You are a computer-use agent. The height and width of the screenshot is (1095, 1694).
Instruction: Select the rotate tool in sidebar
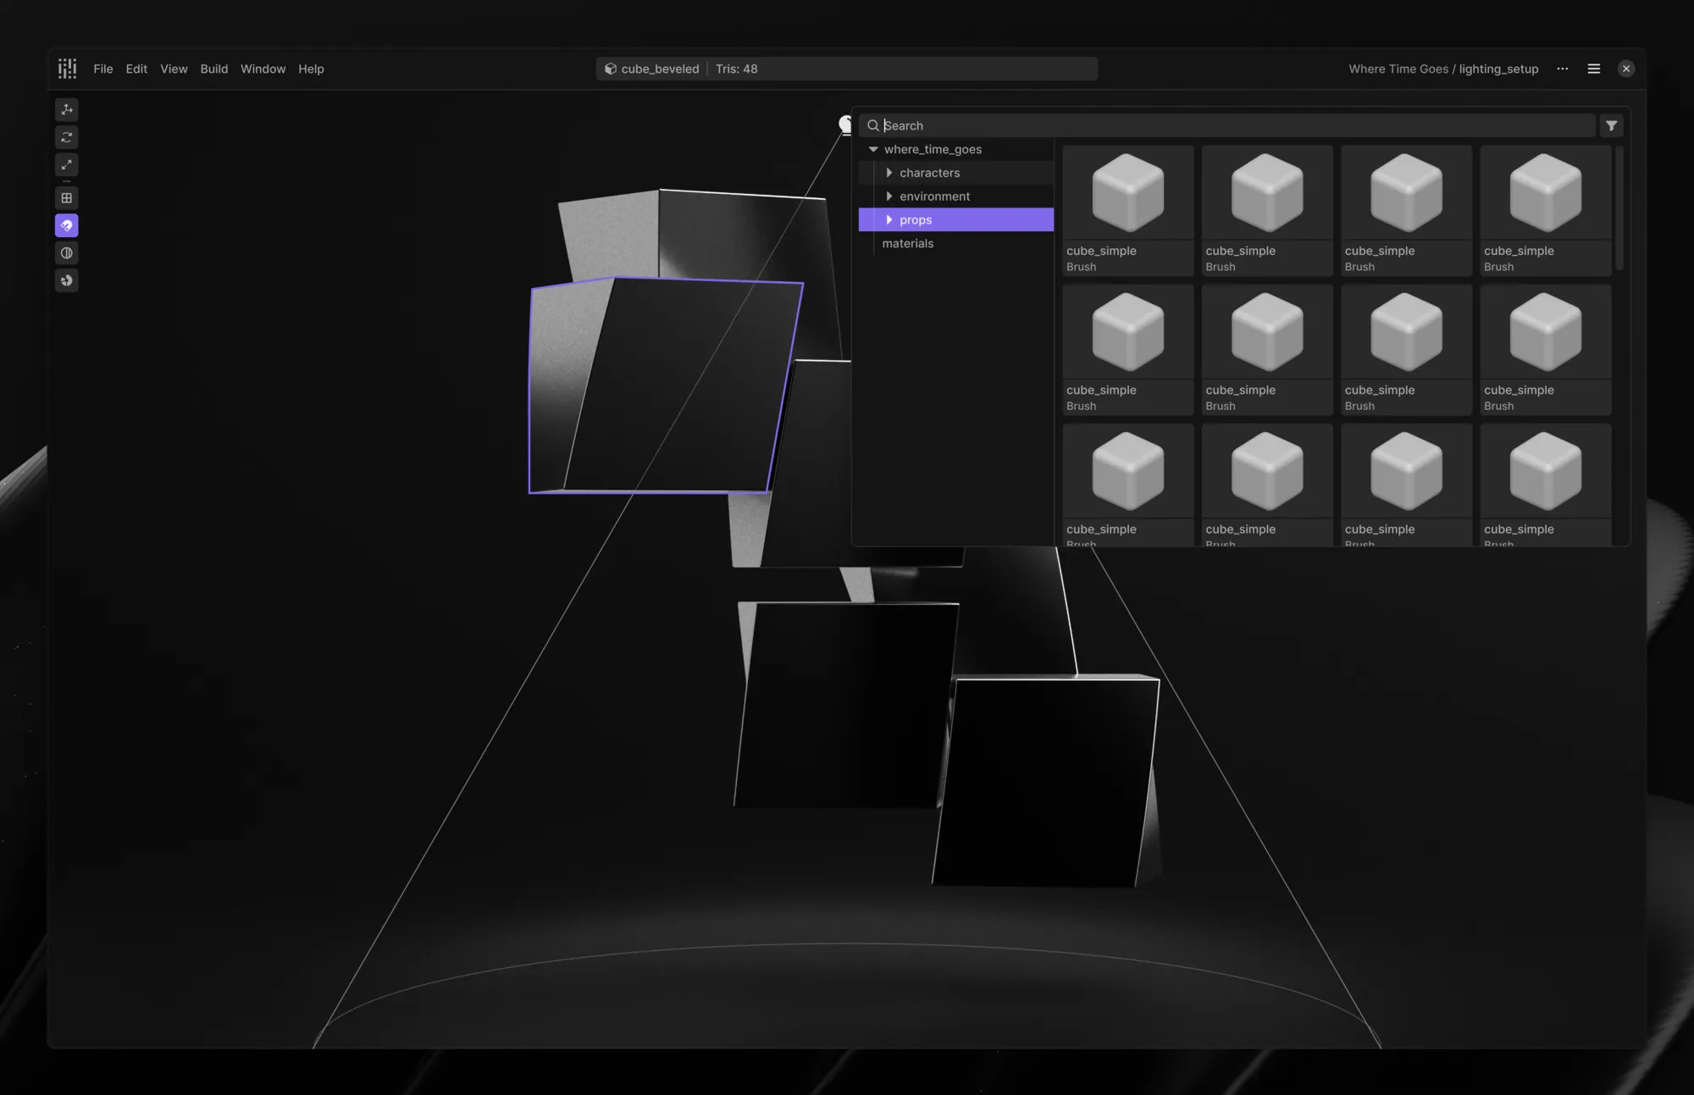coord(67,137)
